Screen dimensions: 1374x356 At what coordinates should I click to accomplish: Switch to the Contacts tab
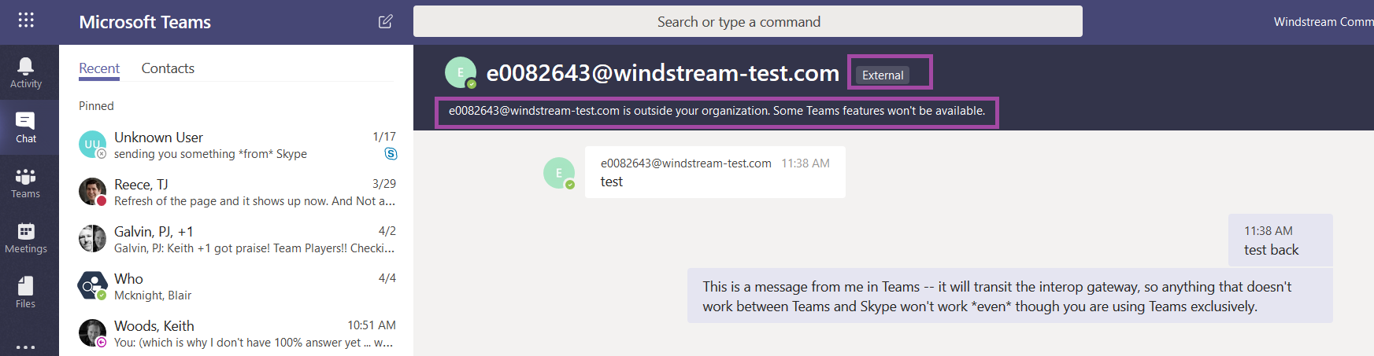168,68
